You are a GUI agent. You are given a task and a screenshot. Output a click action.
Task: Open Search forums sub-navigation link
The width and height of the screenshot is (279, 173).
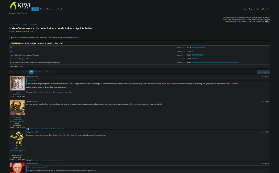coord(22,13)
